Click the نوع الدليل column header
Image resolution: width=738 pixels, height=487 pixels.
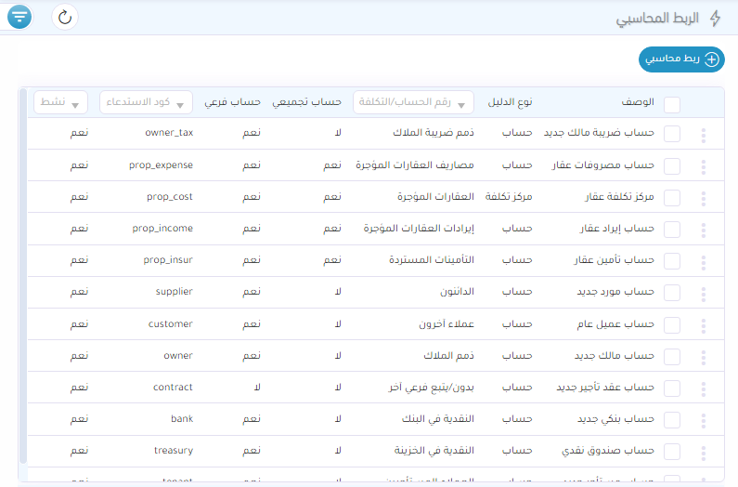coord(511,101)
